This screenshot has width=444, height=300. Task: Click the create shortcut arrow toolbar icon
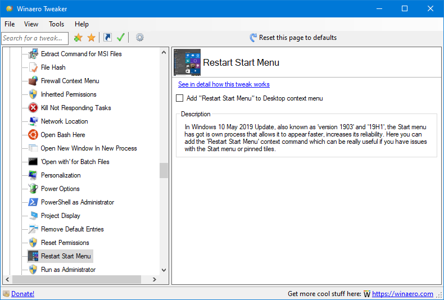(107, 37)
